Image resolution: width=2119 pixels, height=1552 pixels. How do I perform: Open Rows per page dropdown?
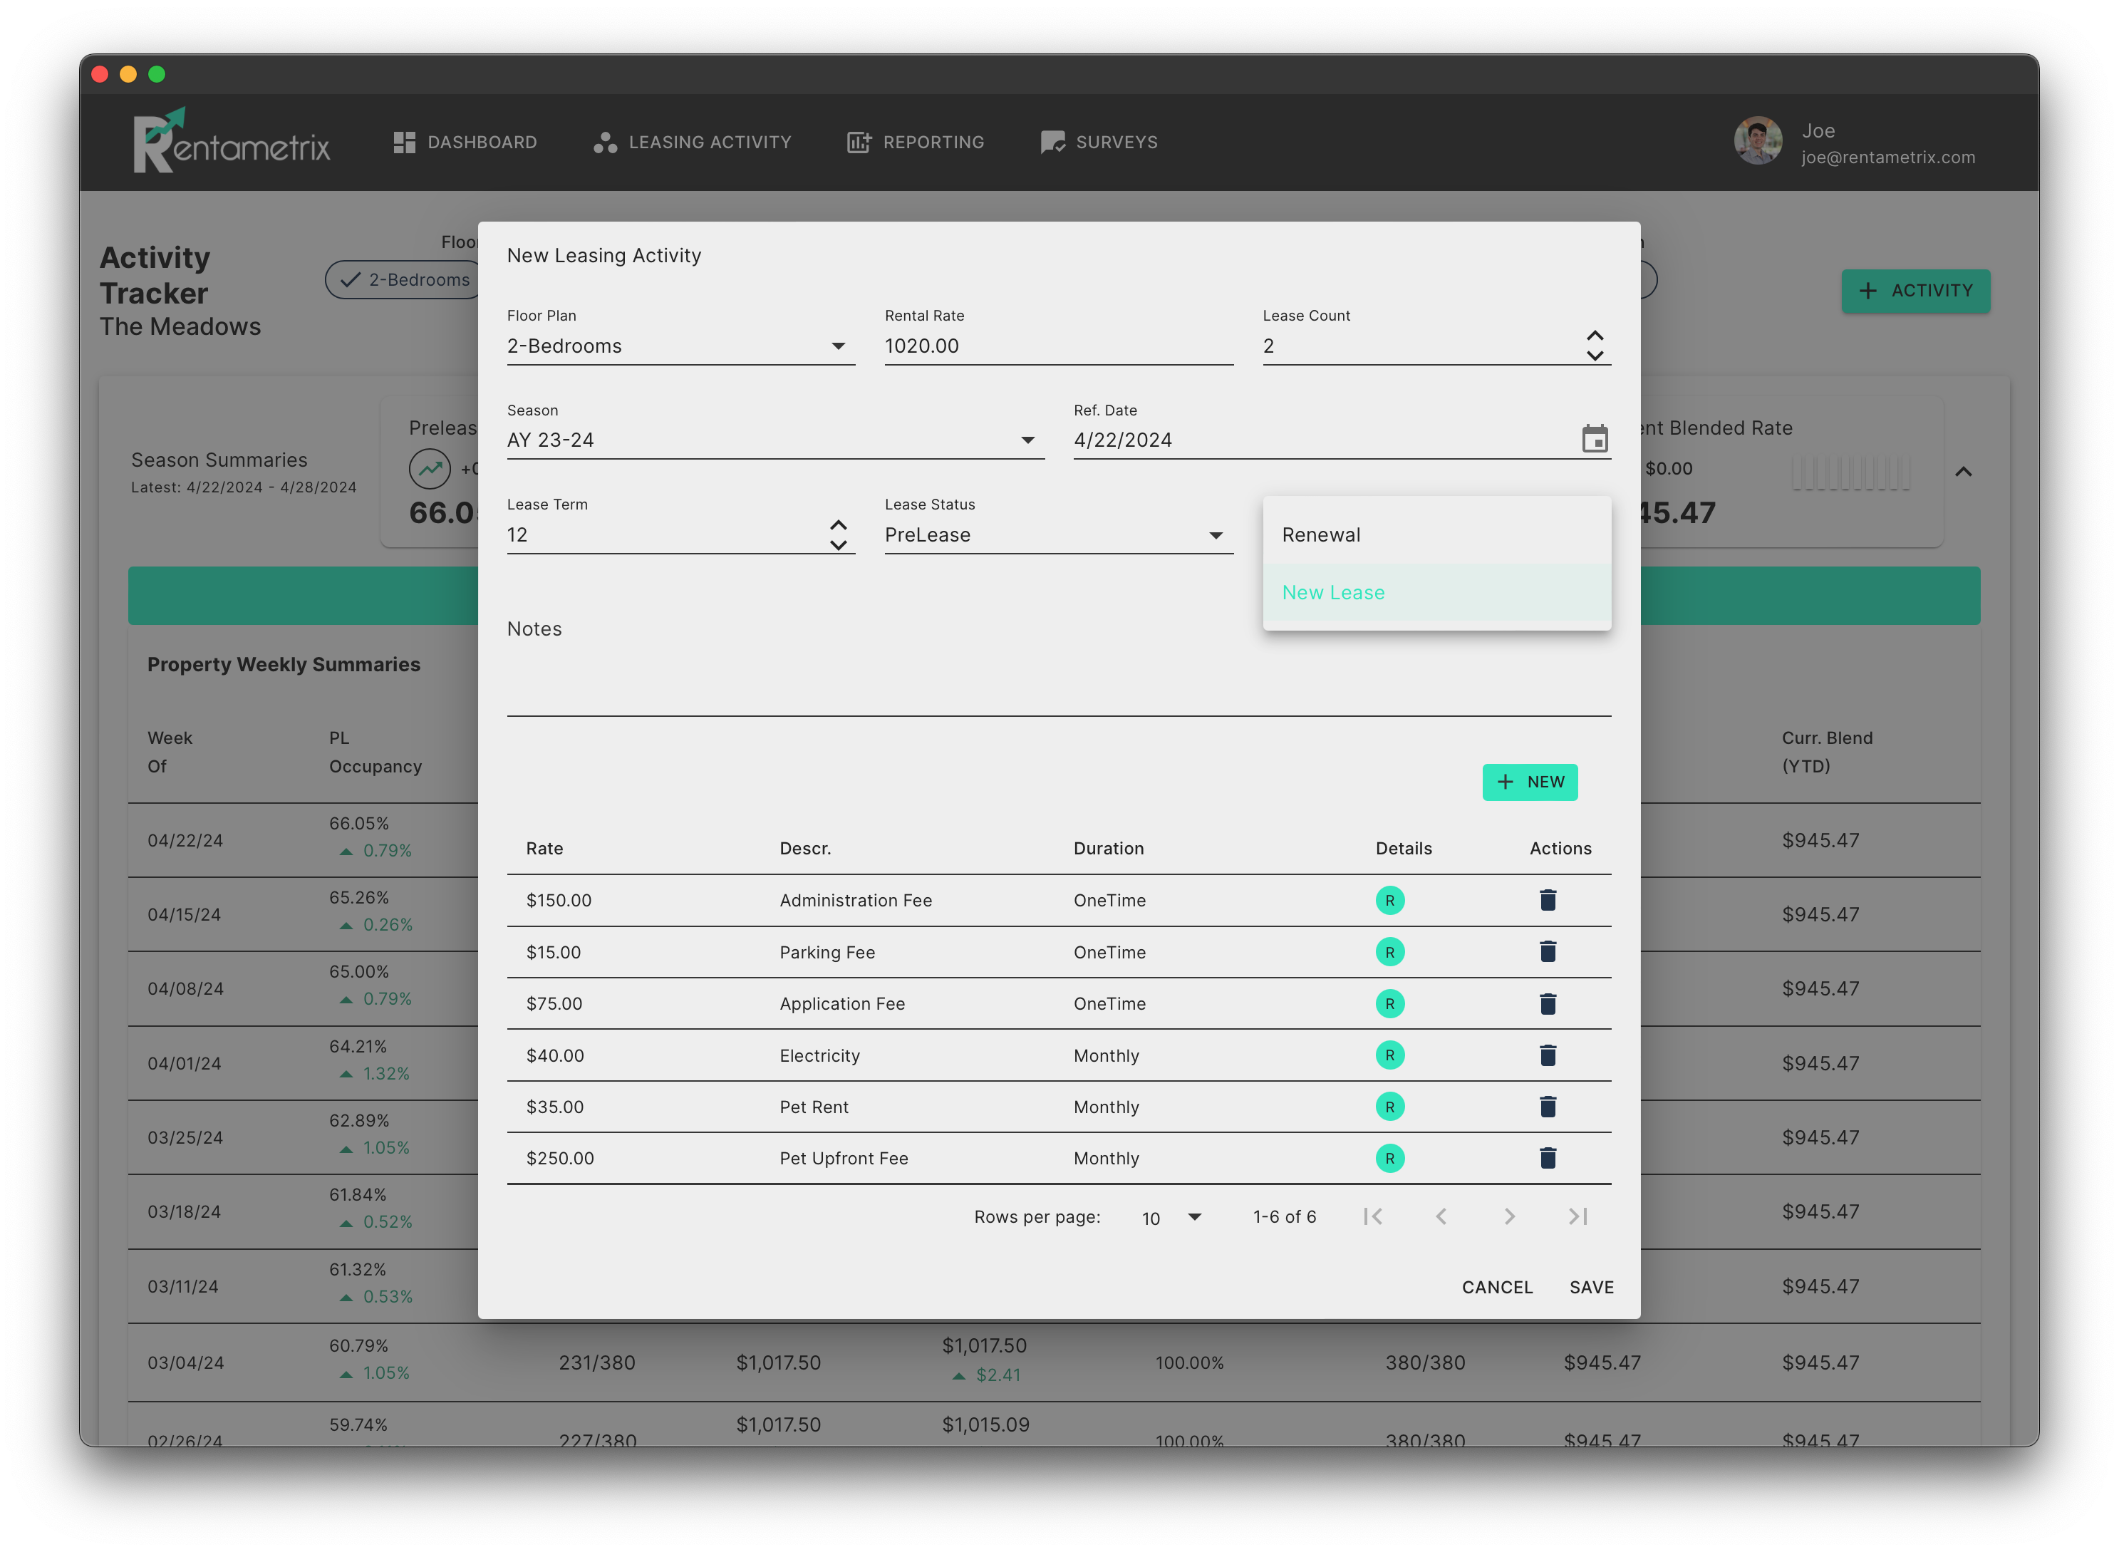pyautogui.click(x=1171, y=1218)
